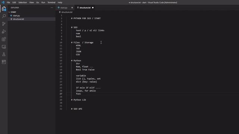This screenshot has height=134, width=239.
Task: Click the 'if esle if elif ....' line
Action: [x=88, y=88]
